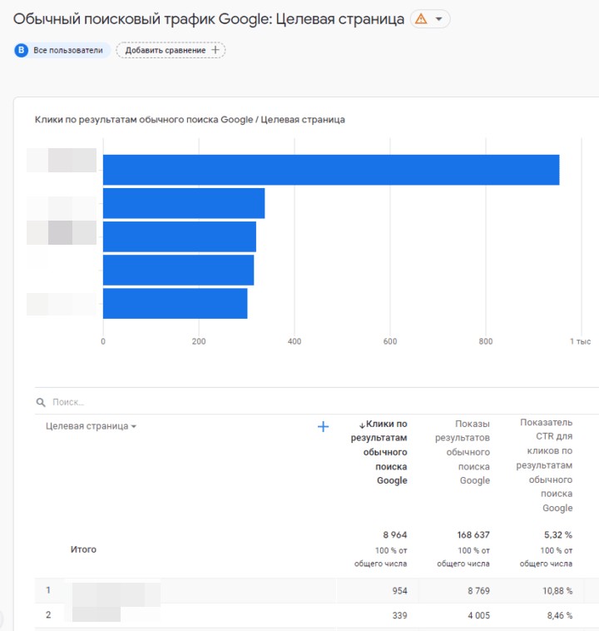
Task: Sort by Показы результатов column header
Action: point(463,452)
